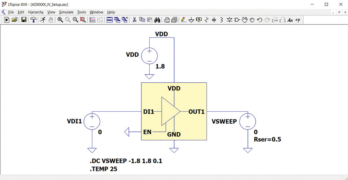
Task: Select the .DC VSWEEP directive text
Action: [125, 161]
